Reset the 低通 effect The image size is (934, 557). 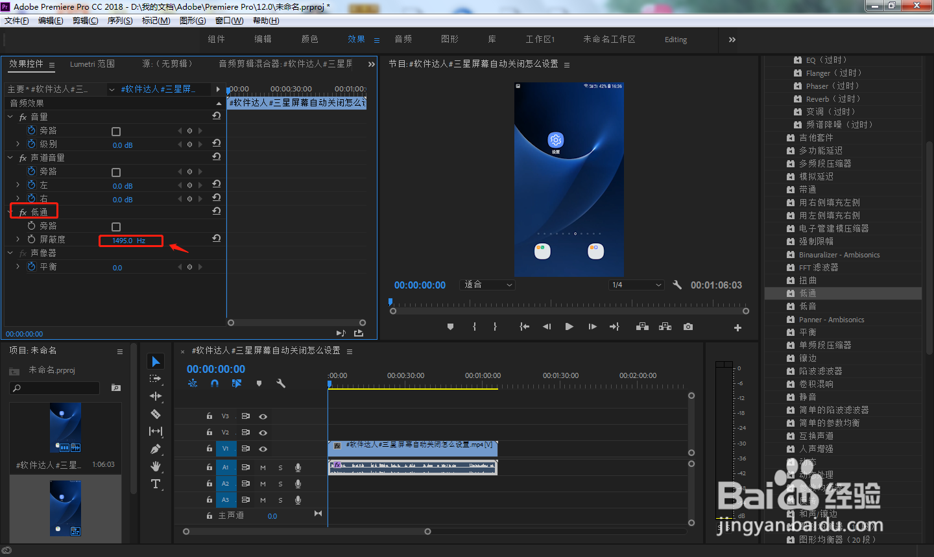217,211
